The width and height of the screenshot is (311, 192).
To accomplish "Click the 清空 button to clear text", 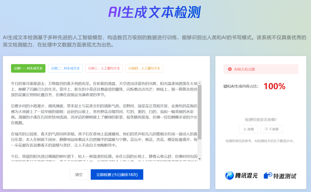I will point(79,174).
